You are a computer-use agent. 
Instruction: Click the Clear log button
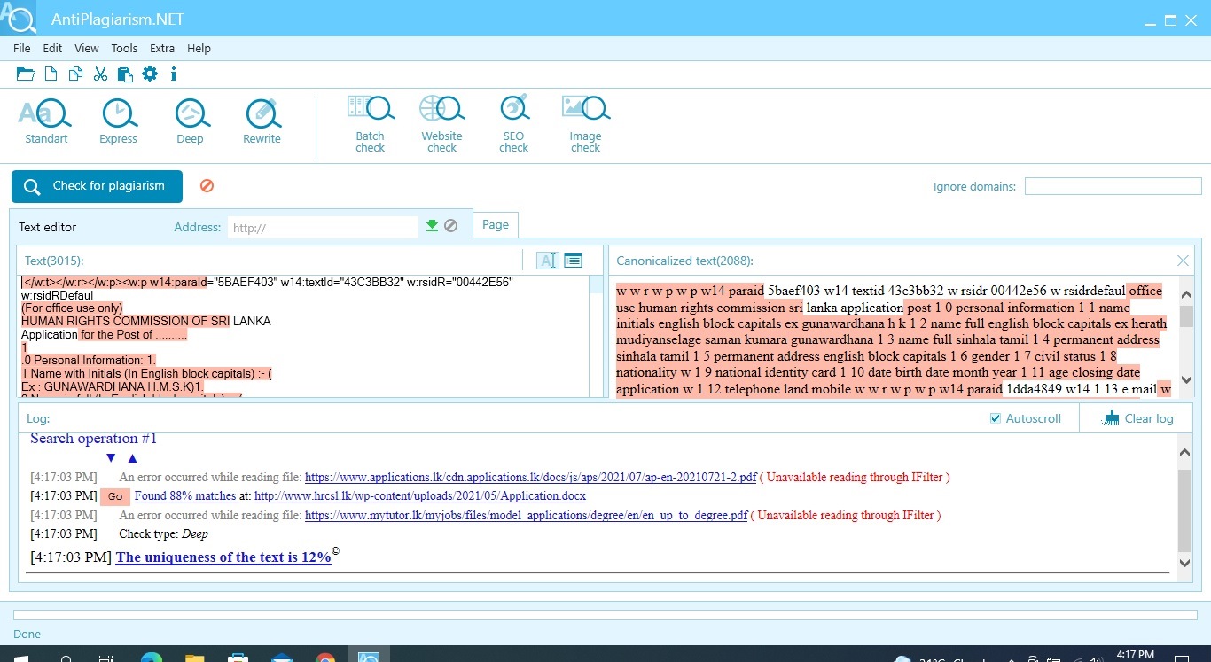pyautogui.click(x=1137, y=418)
